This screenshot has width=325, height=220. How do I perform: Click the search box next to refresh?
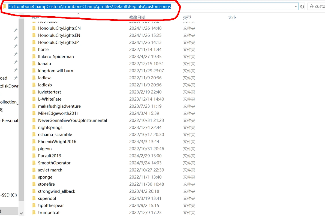coord(316,7)
